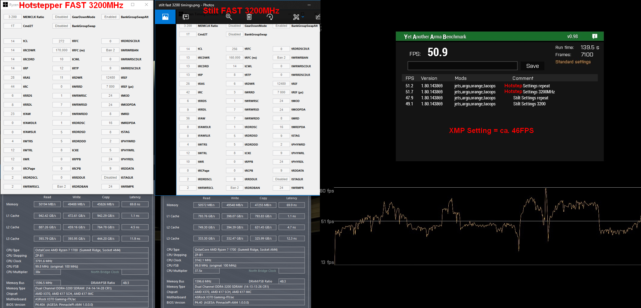The width and height of the screenshot is (641, 308).
Task: Click L3 Cache latency 12.3 ns
Action: (292, 238)
